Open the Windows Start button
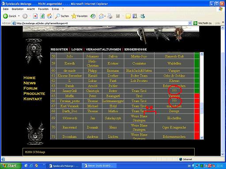The height and width of the screenshot is (169, 226). point(10,166)
